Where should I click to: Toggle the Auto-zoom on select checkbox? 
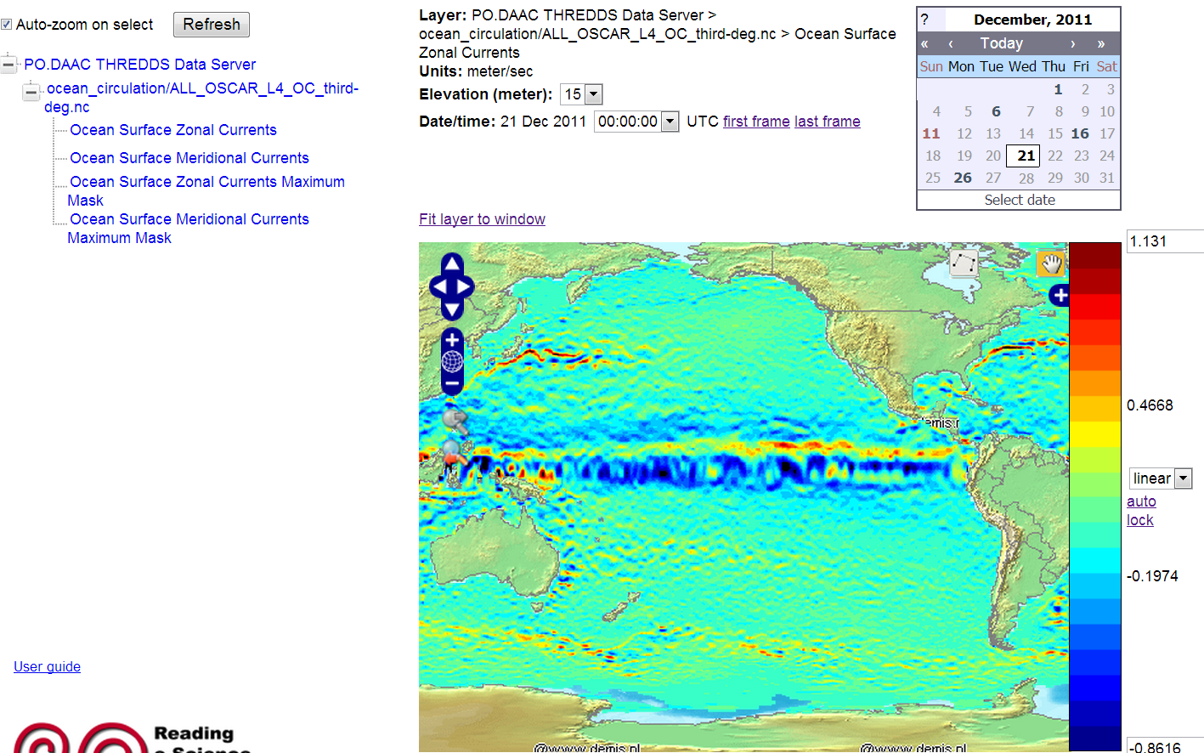(x=7, y=25)
